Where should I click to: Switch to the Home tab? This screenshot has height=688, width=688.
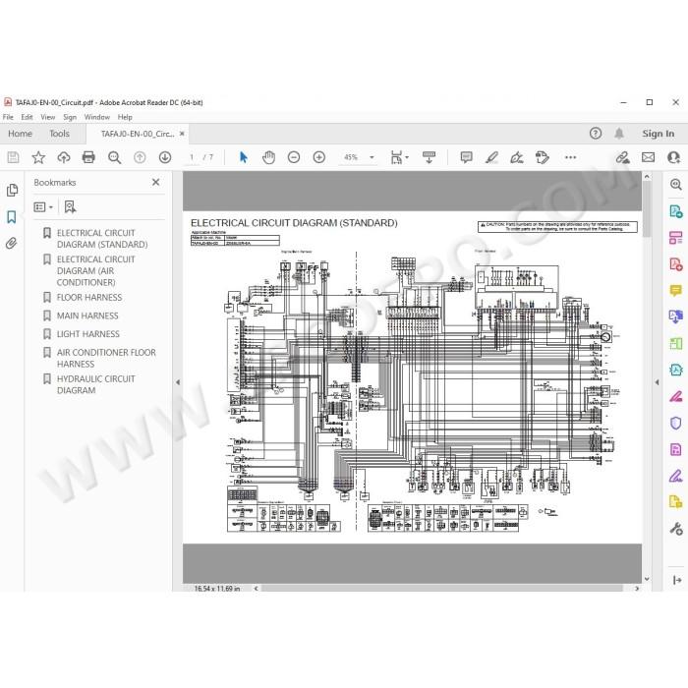coord(21,134)
